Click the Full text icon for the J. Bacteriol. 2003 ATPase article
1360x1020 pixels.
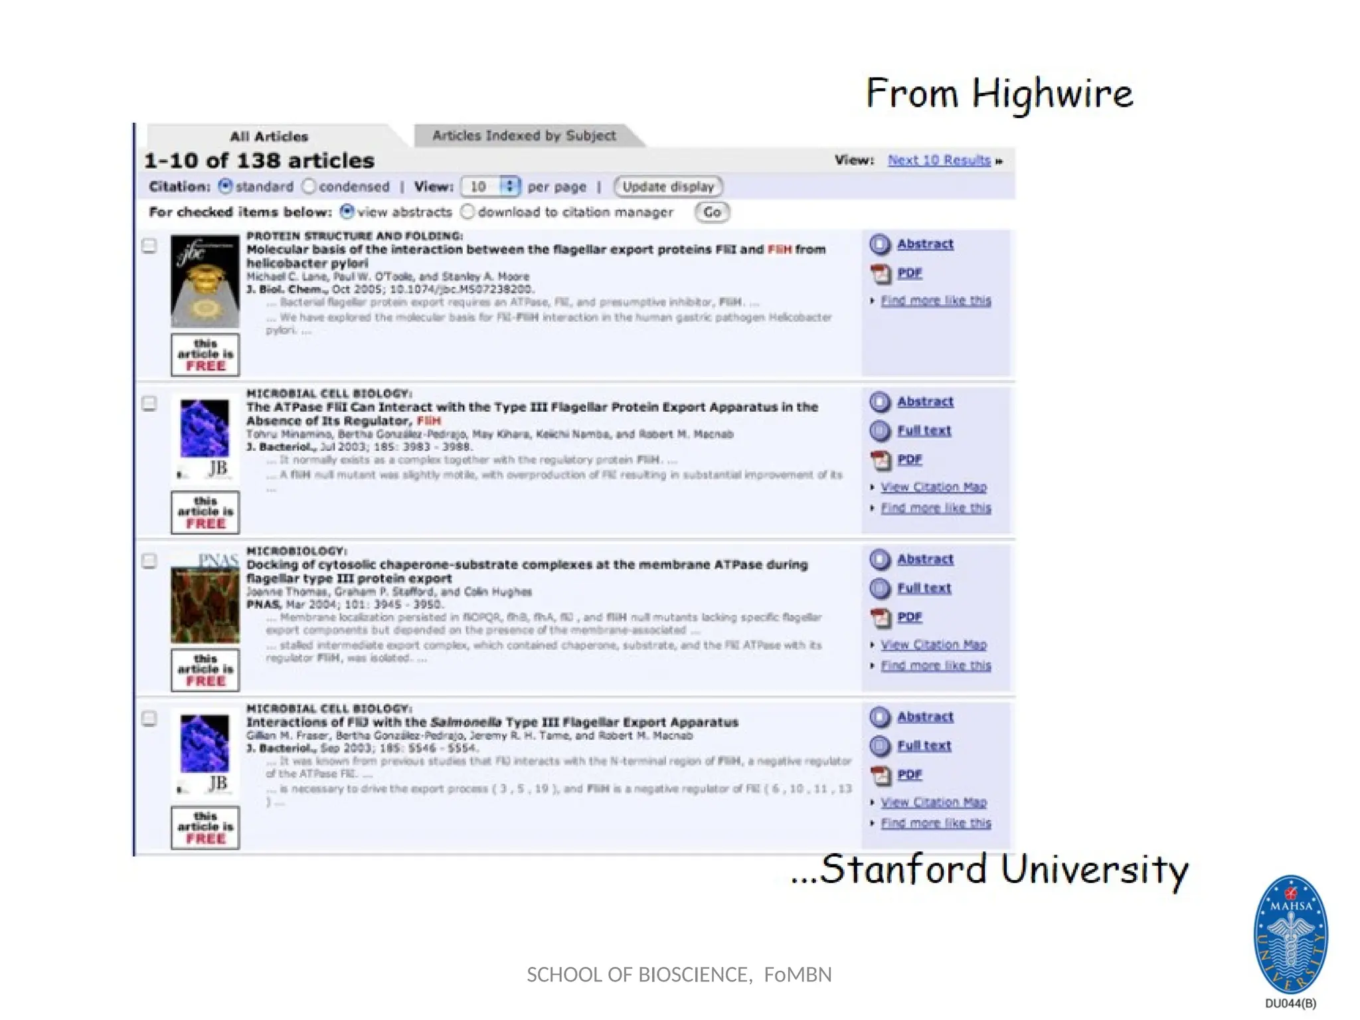click(x=880, y=431)
